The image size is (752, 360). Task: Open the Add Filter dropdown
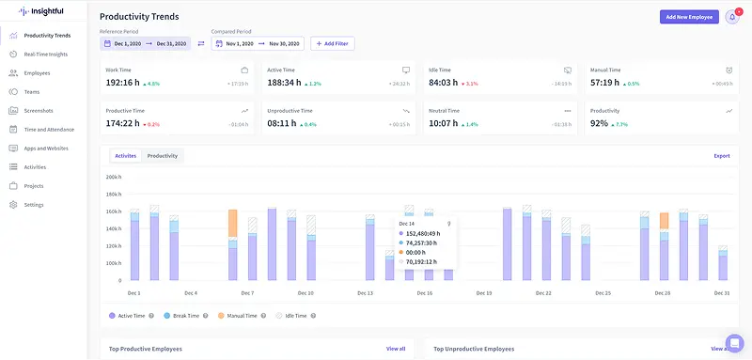[x=333, y=43]
